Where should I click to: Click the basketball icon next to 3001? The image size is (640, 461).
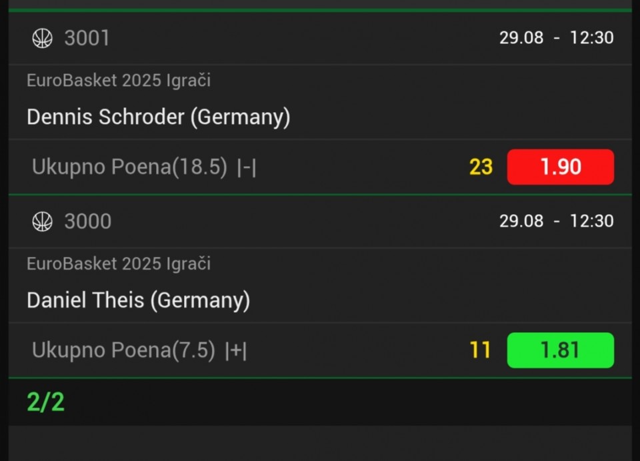click(43, 38)
